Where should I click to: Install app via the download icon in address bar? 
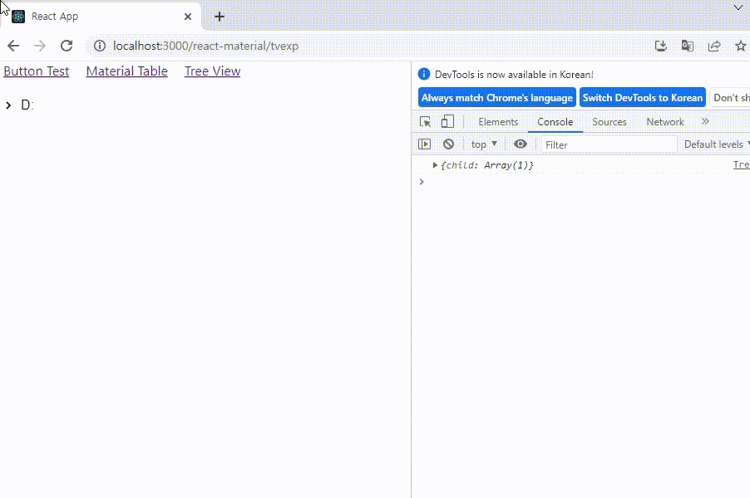tap(660, 46)
